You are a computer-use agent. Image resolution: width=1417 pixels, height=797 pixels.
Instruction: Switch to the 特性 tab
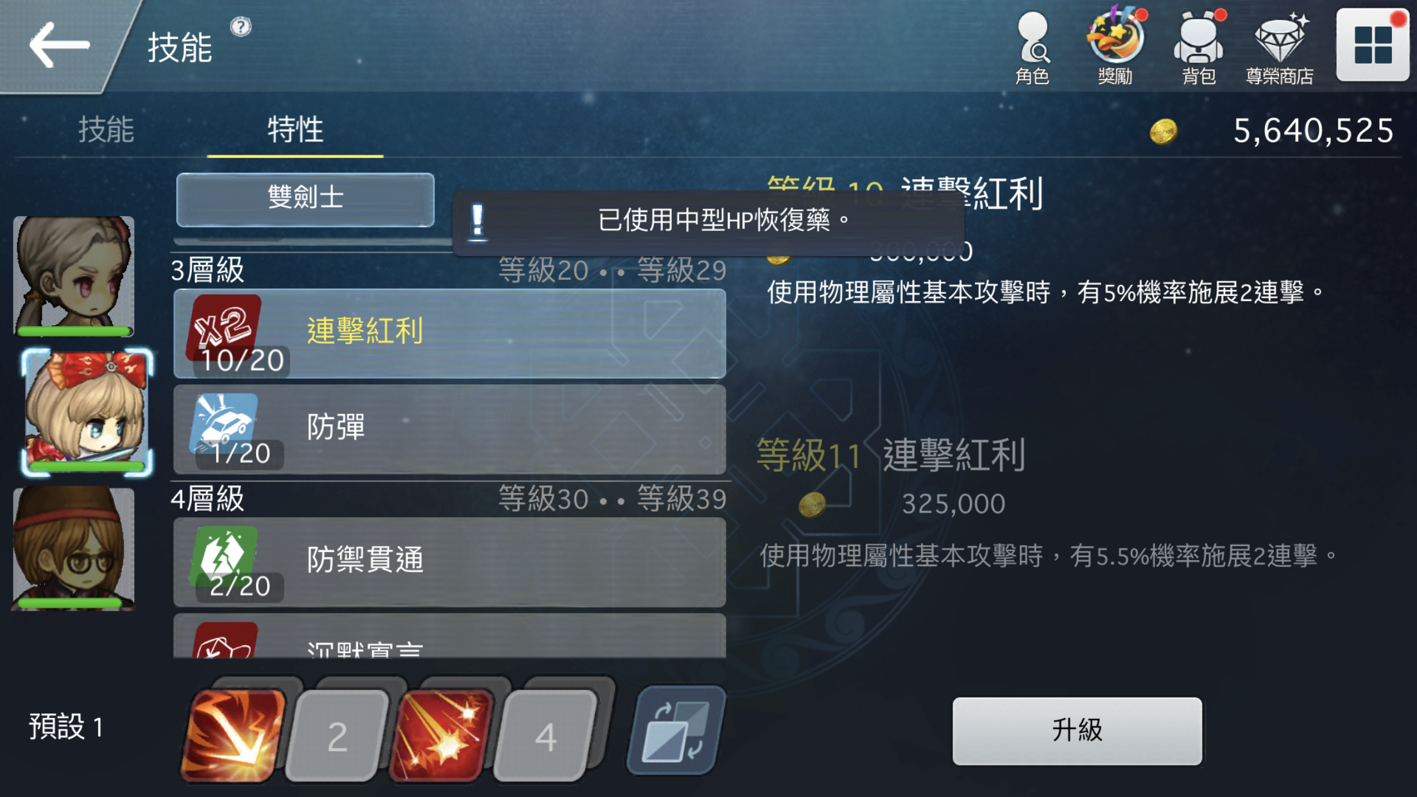295,130
